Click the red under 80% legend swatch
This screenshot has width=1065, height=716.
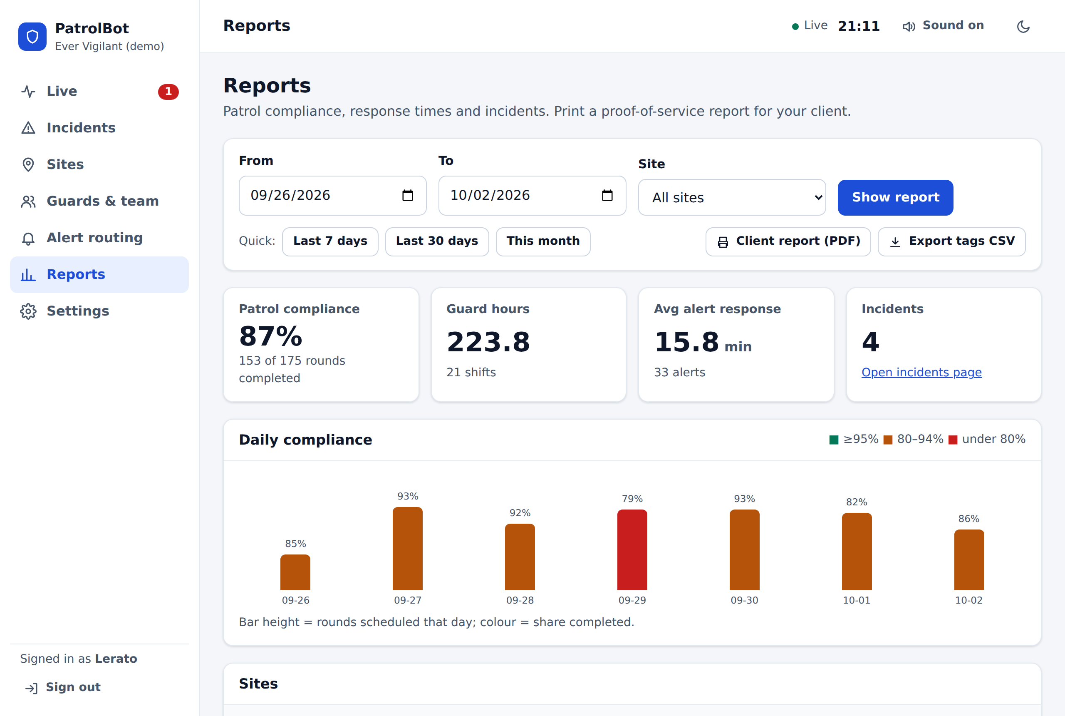tap(953, 440)
